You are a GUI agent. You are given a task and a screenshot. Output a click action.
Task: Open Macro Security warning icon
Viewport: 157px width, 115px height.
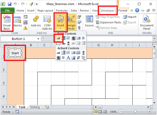25,28
